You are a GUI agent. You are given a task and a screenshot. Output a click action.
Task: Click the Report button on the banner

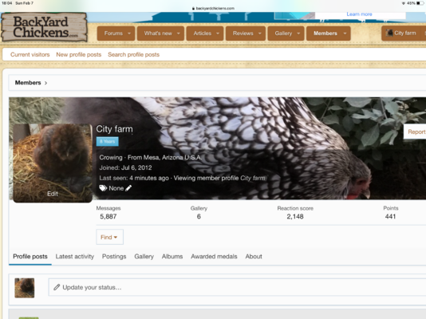pos(416,132)
